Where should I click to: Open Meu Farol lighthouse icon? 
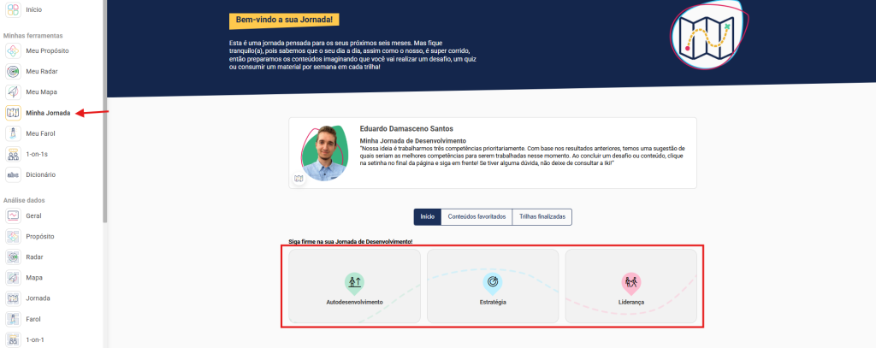pyautogui.click(x=13, y=133)
